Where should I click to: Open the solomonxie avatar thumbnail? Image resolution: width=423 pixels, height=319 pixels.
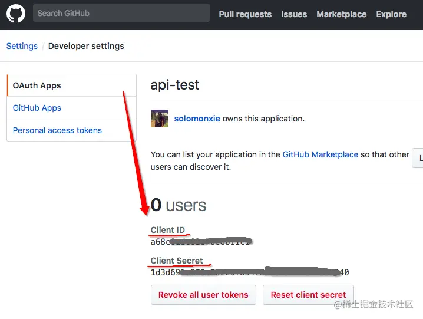click(x=160, y=119)
